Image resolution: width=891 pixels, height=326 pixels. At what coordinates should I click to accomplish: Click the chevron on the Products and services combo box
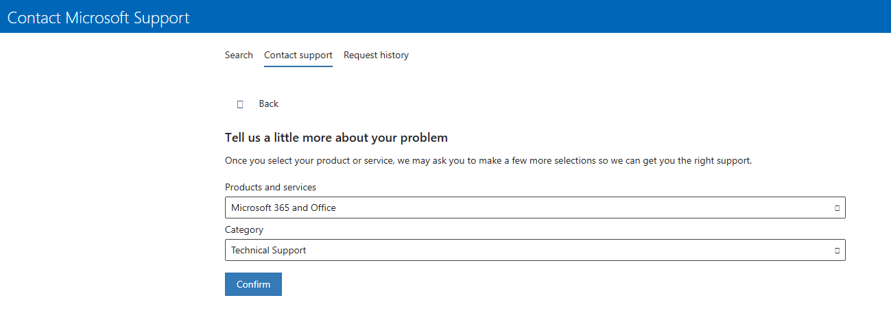837,208
